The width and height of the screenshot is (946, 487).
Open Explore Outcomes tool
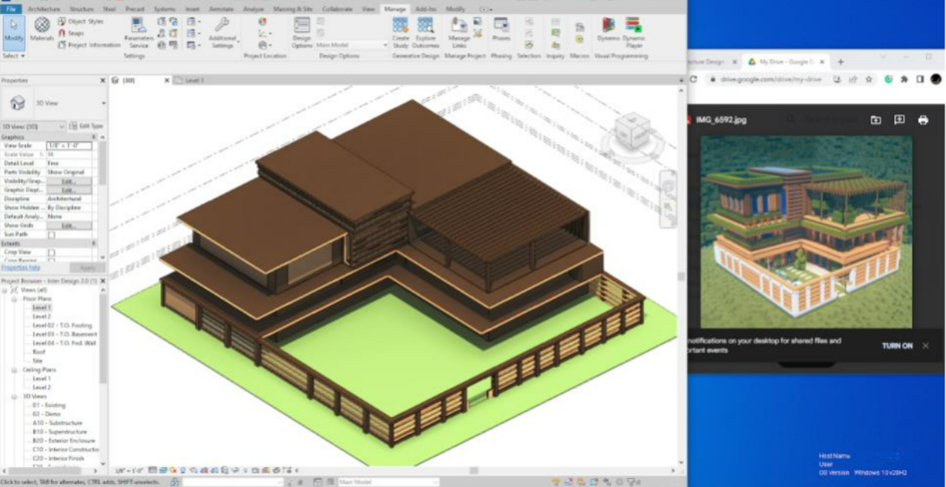(x=425, y=32)
